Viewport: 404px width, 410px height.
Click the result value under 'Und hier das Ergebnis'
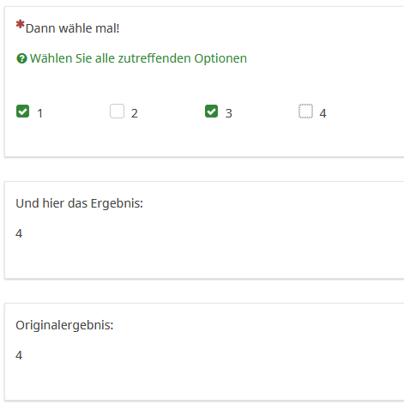(19, 233)
